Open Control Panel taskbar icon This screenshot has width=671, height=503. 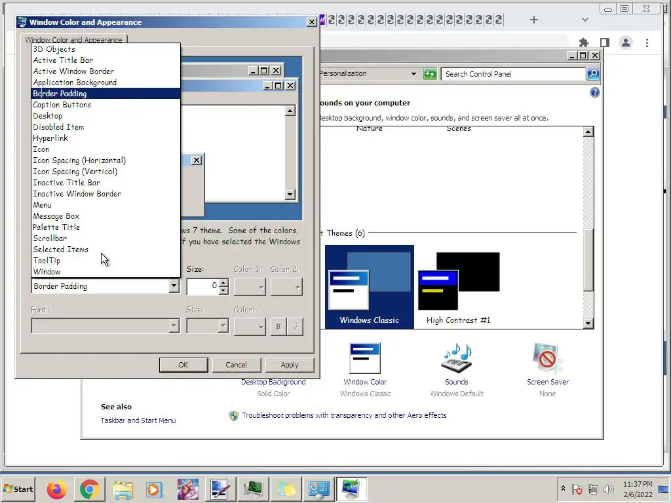319,489
